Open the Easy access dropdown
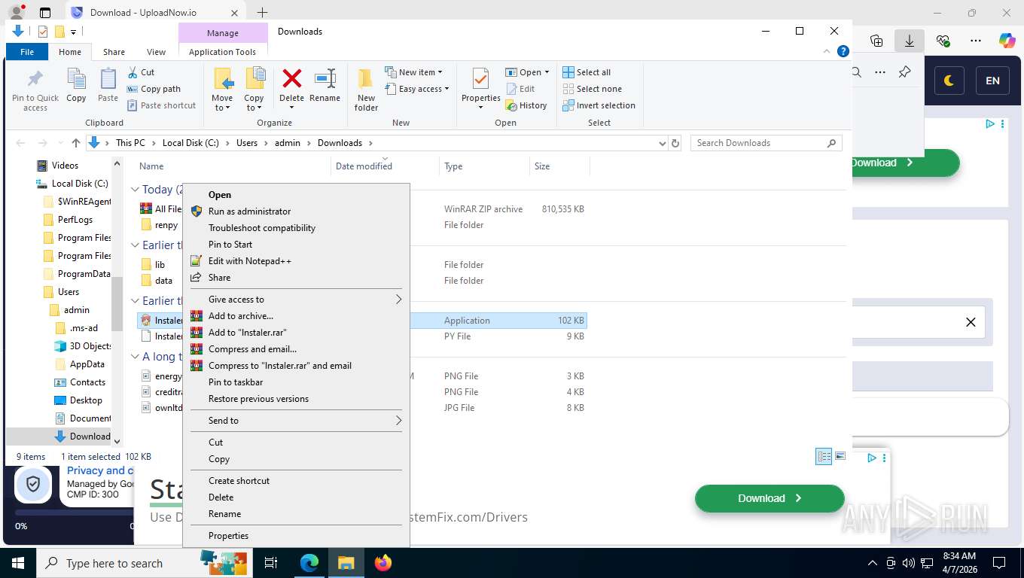Screen dimensions: 1024x578 point(416,89)
